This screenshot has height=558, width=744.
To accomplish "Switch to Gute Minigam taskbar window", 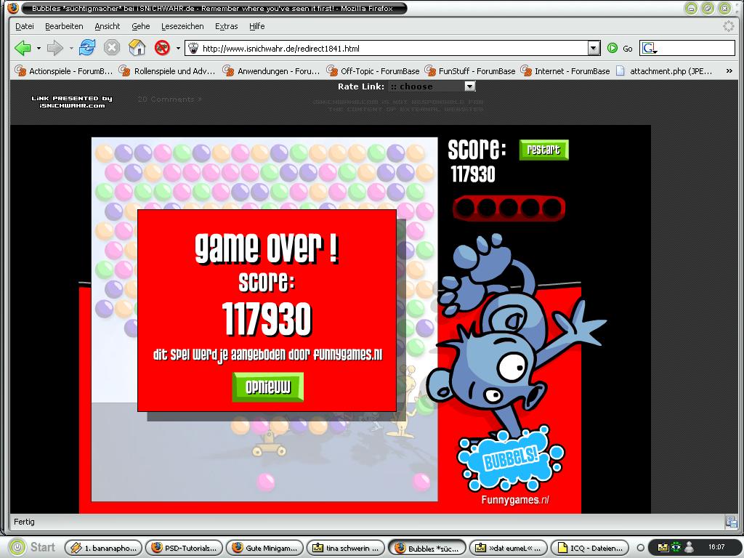I will [x=264, y=548].
